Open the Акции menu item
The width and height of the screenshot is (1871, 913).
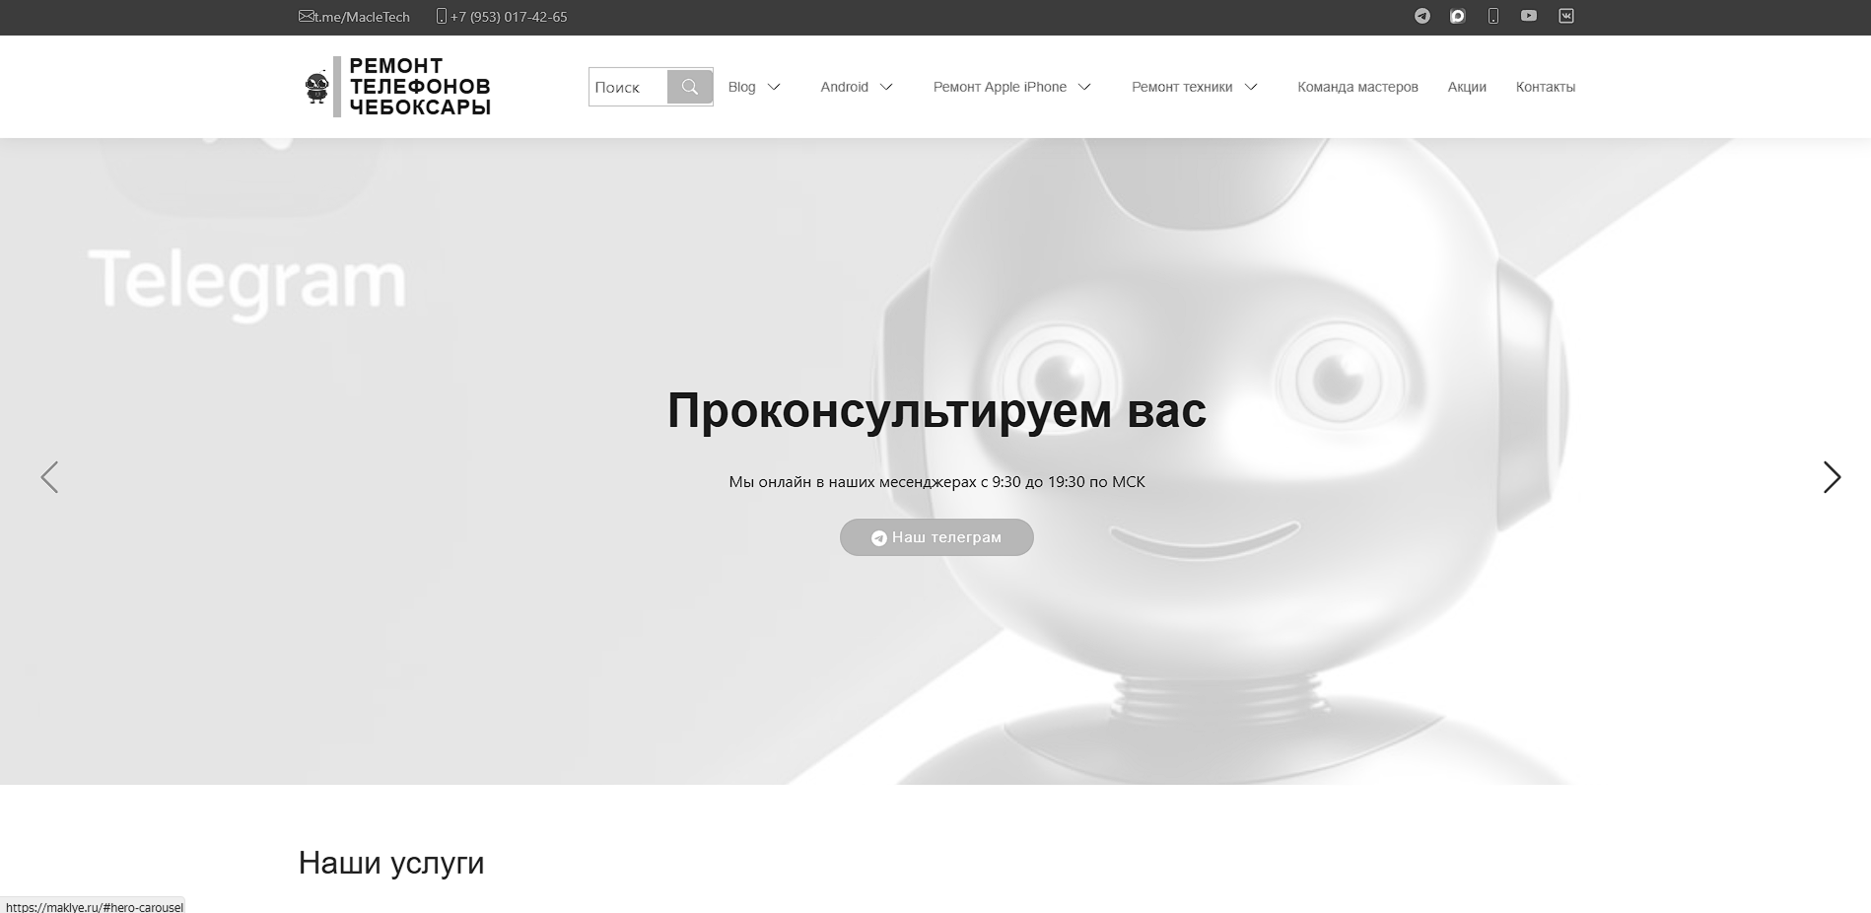coord(1467,87)
